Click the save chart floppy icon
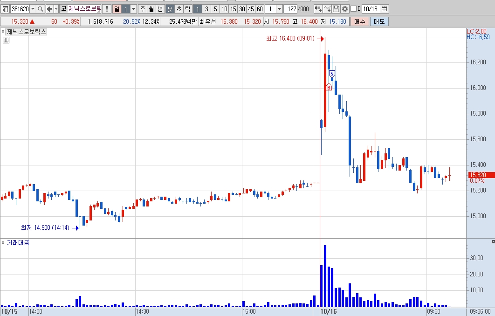This screenshot has width=495, height=316. click(x=336, y=9)
